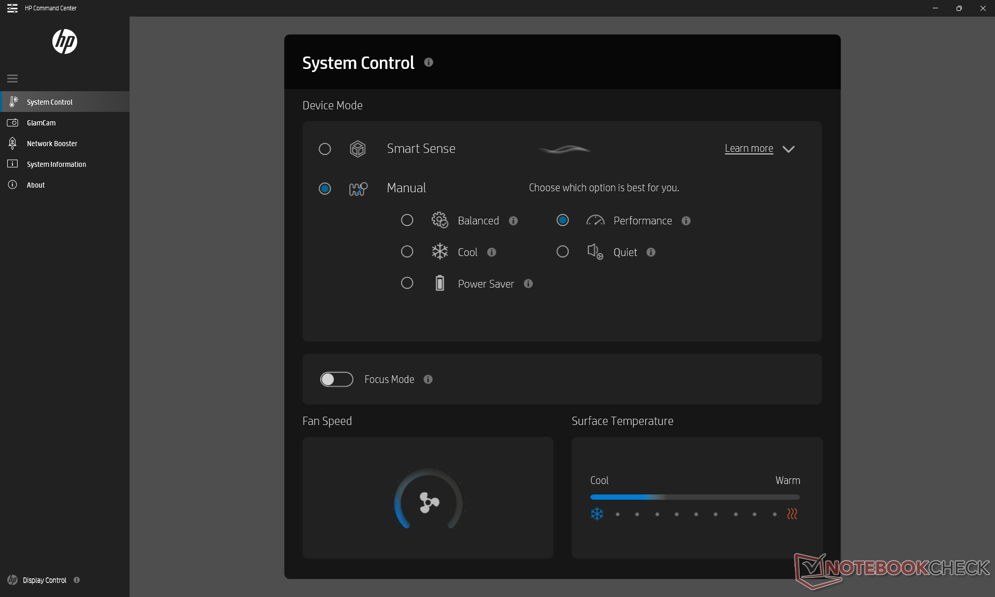Open Display Control at sidebar bottom
Screen dimensions: 995x597
pyautogui.click(x=45, y=580)
